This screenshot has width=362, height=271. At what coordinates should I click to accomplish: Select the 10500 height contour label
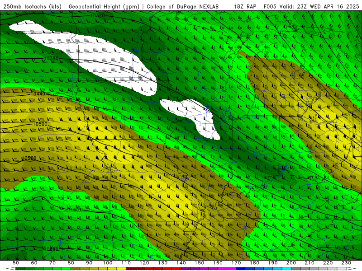point(40,124)
